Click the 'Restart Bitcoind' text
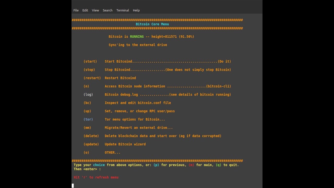334x188 pixels. click(120, 78)
